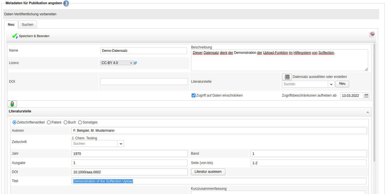386x194 pixels.
Task: Switch to the Suchen tab
Action: tap(28, 25)
